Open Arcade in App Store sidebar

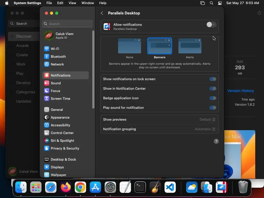point(23,46)
